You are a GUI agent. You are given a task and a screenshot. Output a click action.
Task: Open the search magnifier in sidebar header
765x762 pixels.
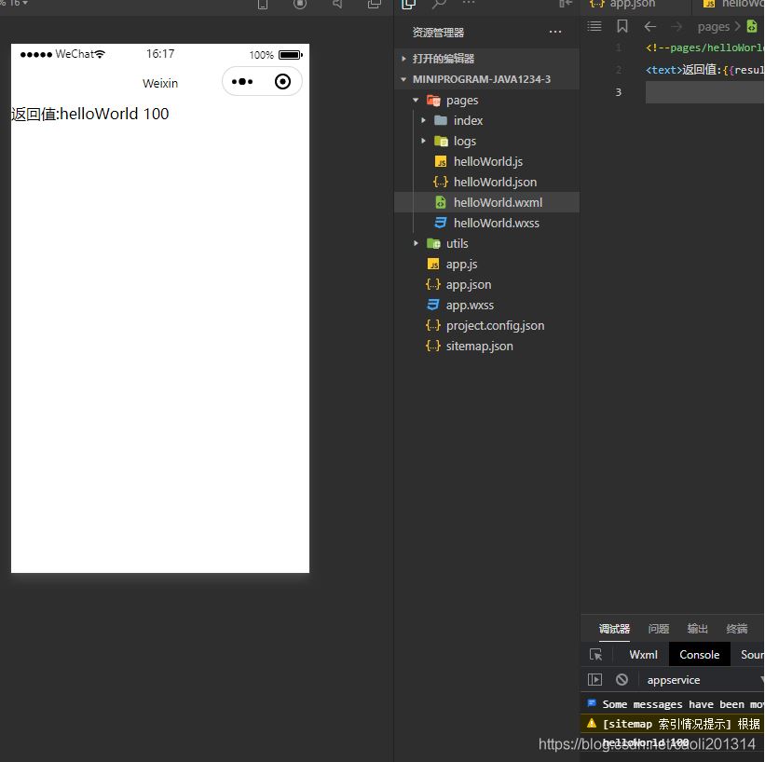click(x=439, y=5)
